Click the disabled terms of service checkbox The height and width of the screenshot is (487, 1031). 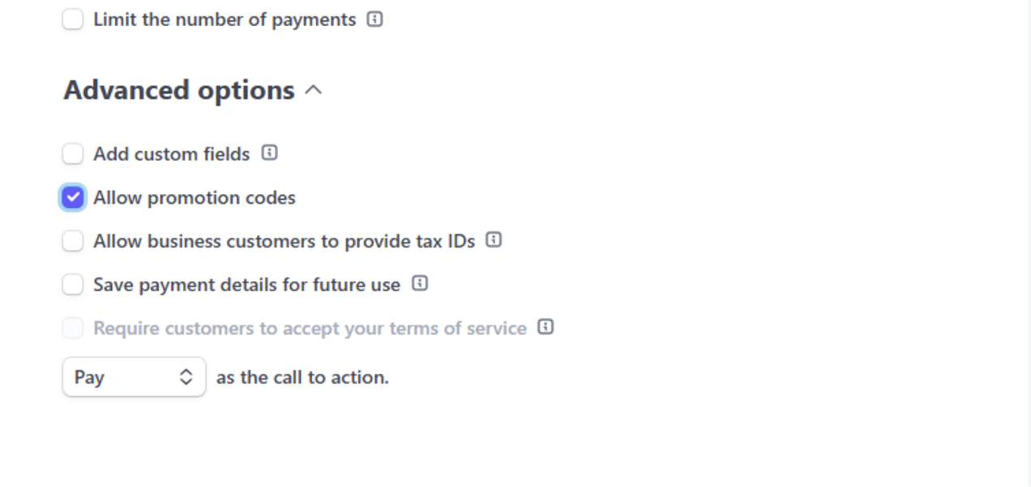[x=73, y=328]
